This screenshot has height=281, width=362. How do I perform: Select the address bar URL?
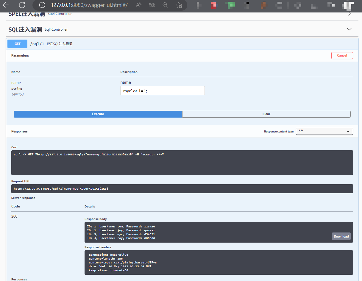[x=89, y=5]
